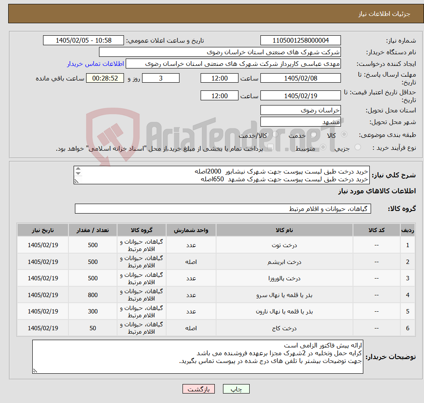Click the گروه کالا field
This screenshot has width=424, height=403.
pos(223,209)
